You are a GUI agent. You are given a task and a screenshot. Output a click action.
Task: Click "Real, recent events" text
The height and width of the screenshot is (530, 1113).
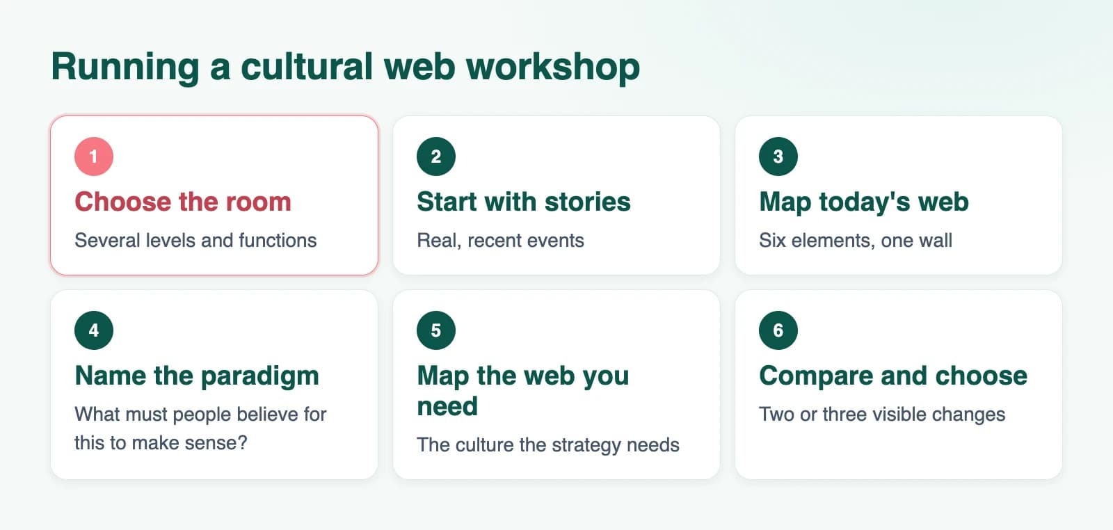pyautogui.click(x=500, y=241)
